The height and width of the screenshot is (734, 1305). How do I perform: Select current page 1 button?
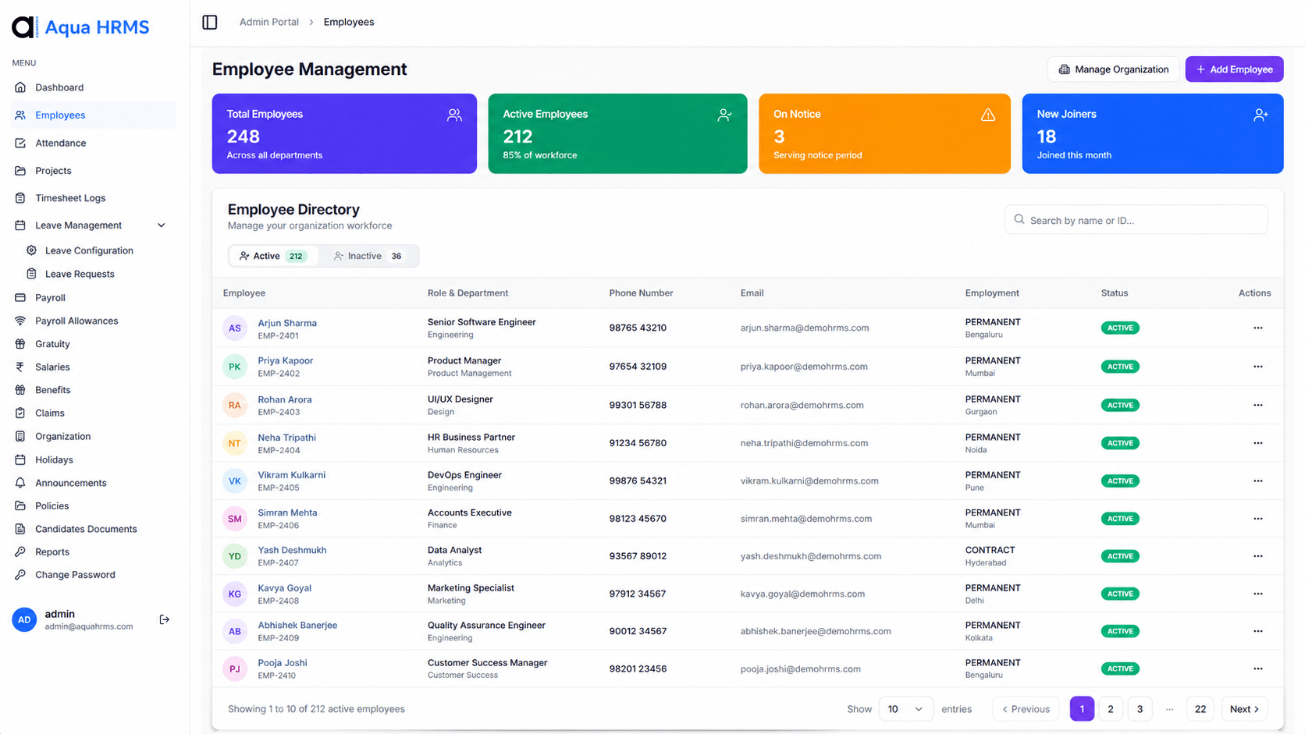pyautogui.click(x=1082, y=709)
